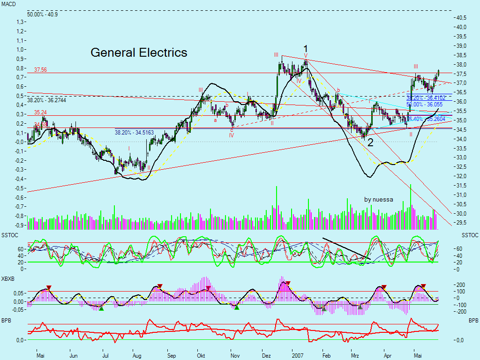Click the green buy triangle in early July

coord(101,308)
